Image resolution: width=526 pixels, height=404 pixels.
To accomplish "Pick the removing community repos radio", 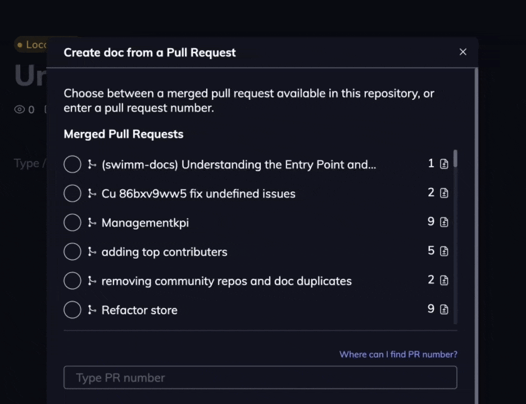I will 72,281.
